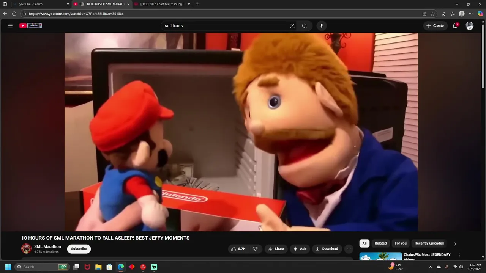The width and height of the screenshot is (486, 273).
Task: Open the Ask AI button
Action: 300,249
